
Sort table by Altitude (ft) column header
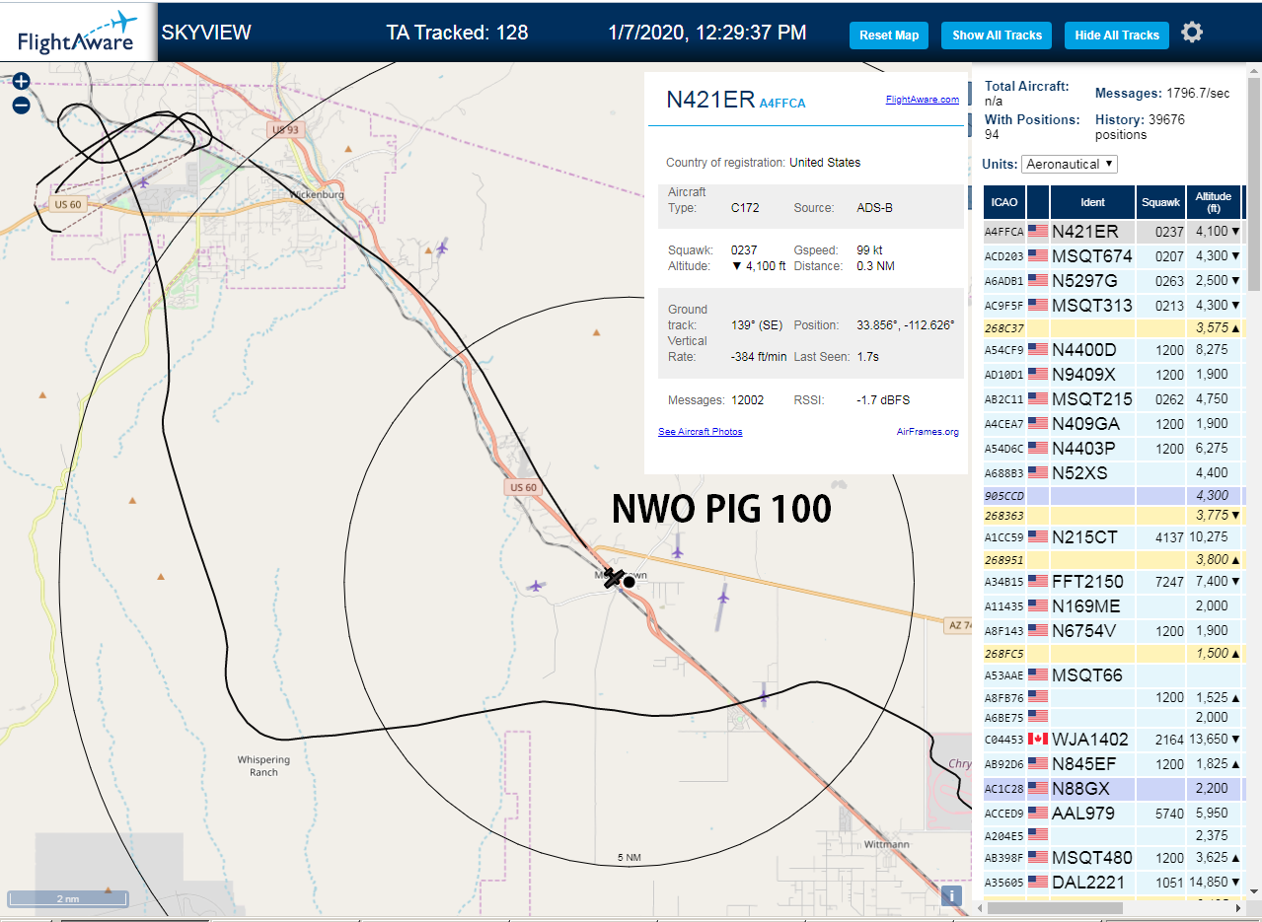tap(1214, 201)
